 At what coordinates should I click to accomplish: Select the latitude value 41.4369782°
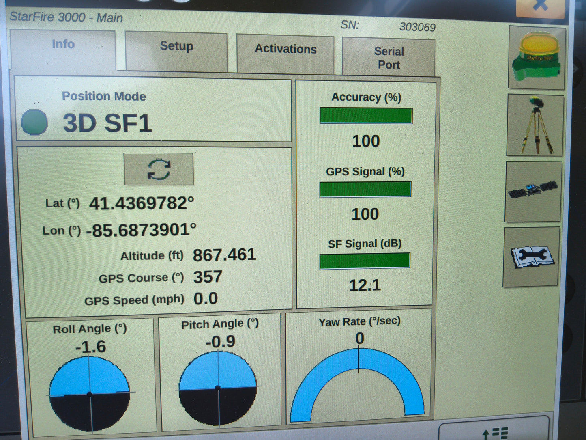pyautogui.click(x=142, y=203)
